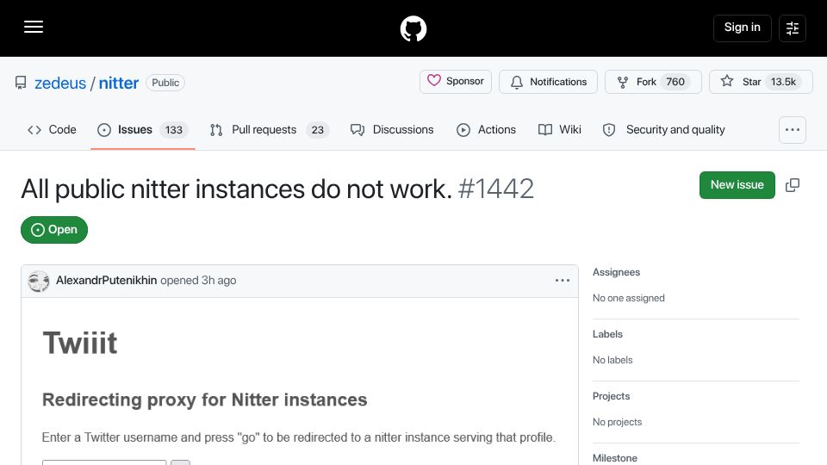Image resolution: width=827 pixels, height=465 pixels.
Task: Click the Labels sidebar heading
Action: [x=607, y=334]
